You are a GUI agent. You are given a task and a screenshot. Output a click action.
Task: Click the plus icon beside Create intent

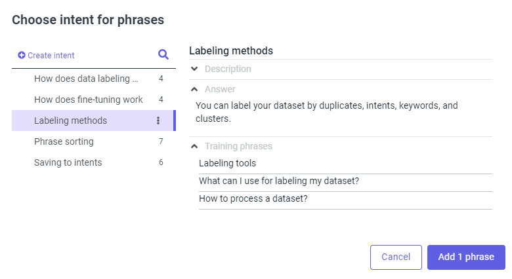pyautogui.click(x=22, y=56)
